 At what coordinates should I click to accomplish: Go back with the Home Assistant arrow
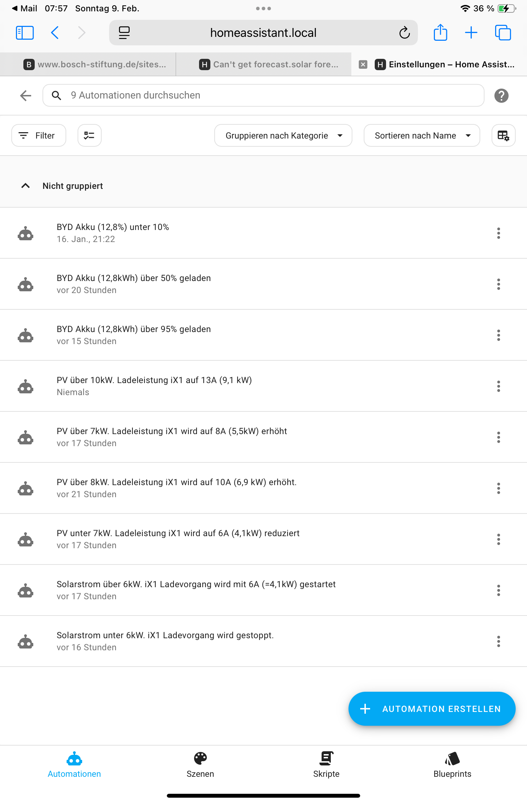coord(25,96)
